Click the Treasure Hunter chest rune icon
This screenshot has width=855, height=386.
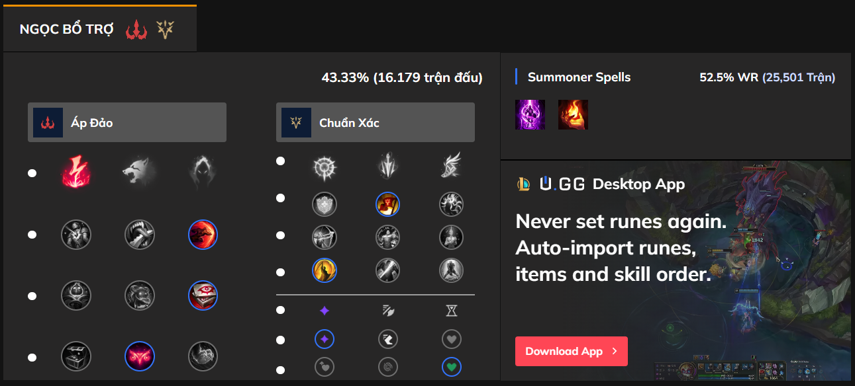[x=76, y=357]
